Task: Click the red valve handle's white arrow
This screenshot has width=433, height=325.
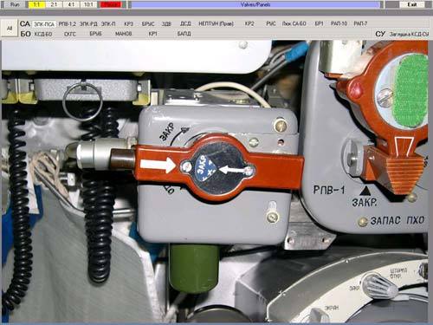Action: [158, 165]
